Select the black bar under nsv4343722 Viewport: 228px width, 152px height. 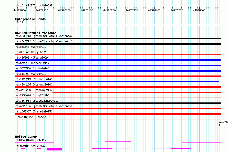[118, 44]
